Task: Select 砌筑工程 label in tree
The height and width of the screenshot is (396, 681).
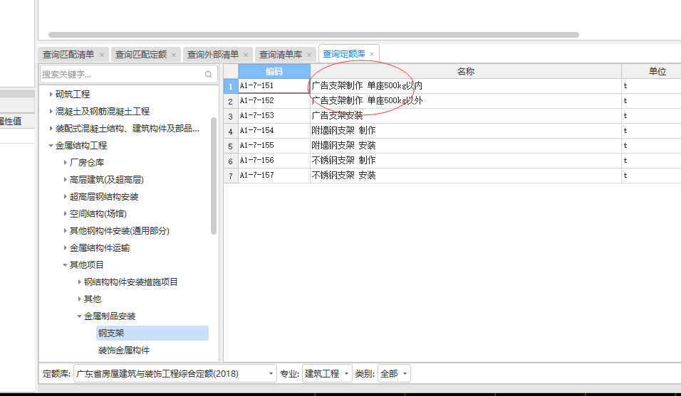Action: 73,94
